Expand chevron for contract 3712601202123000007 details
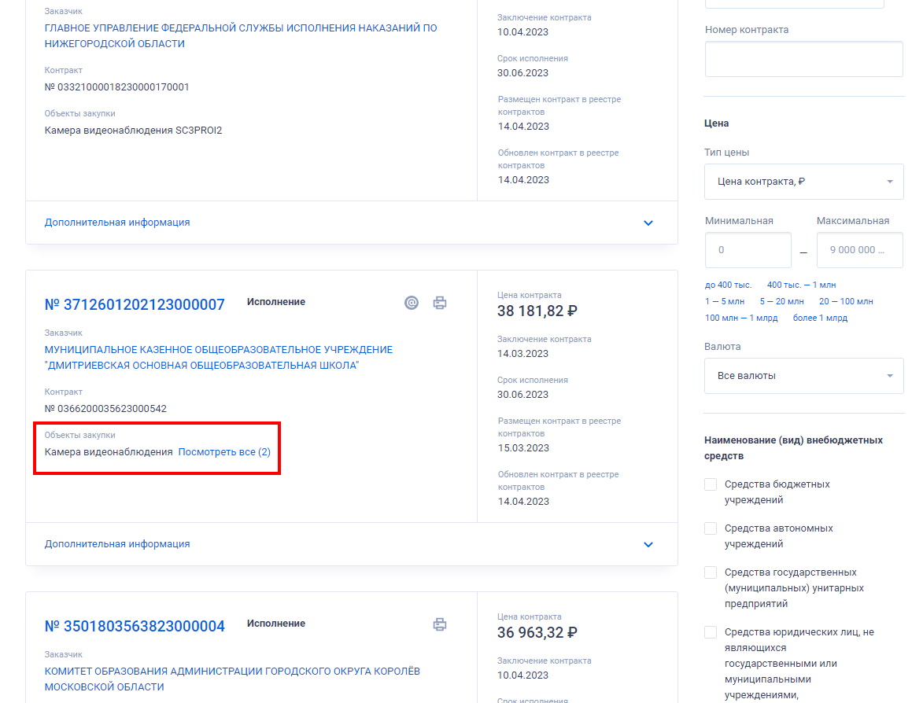The height and width of the screenshot is (703, 923). pos(648,544)
